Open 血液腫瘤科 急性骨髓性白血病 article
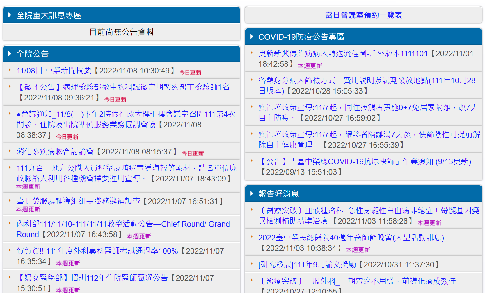Screen dimensions: 485x293 pos(368,211)
